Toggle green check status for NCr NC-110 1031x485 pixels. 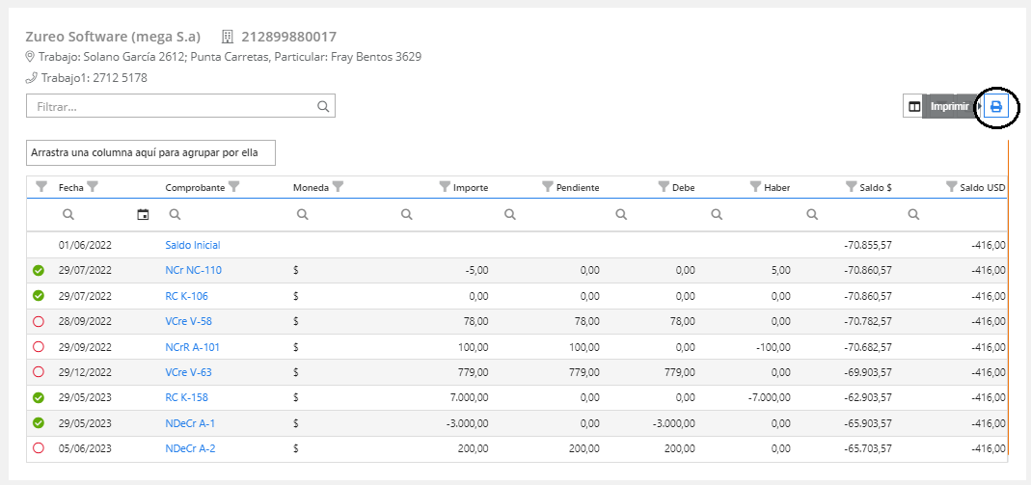(39, 271)
